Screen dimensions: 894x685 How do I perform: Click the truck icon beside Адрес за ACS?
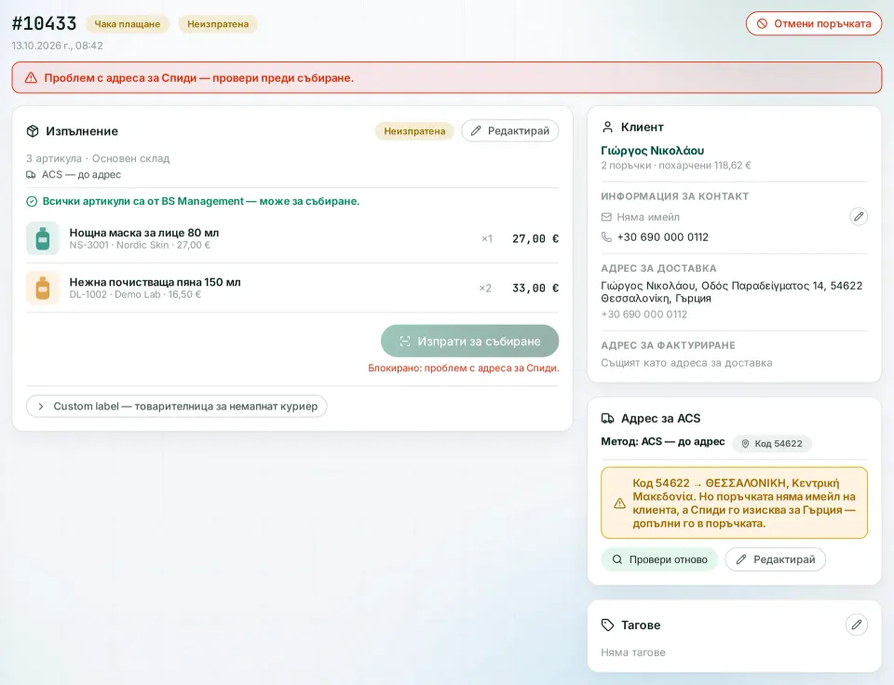click(x=608, y=418)
